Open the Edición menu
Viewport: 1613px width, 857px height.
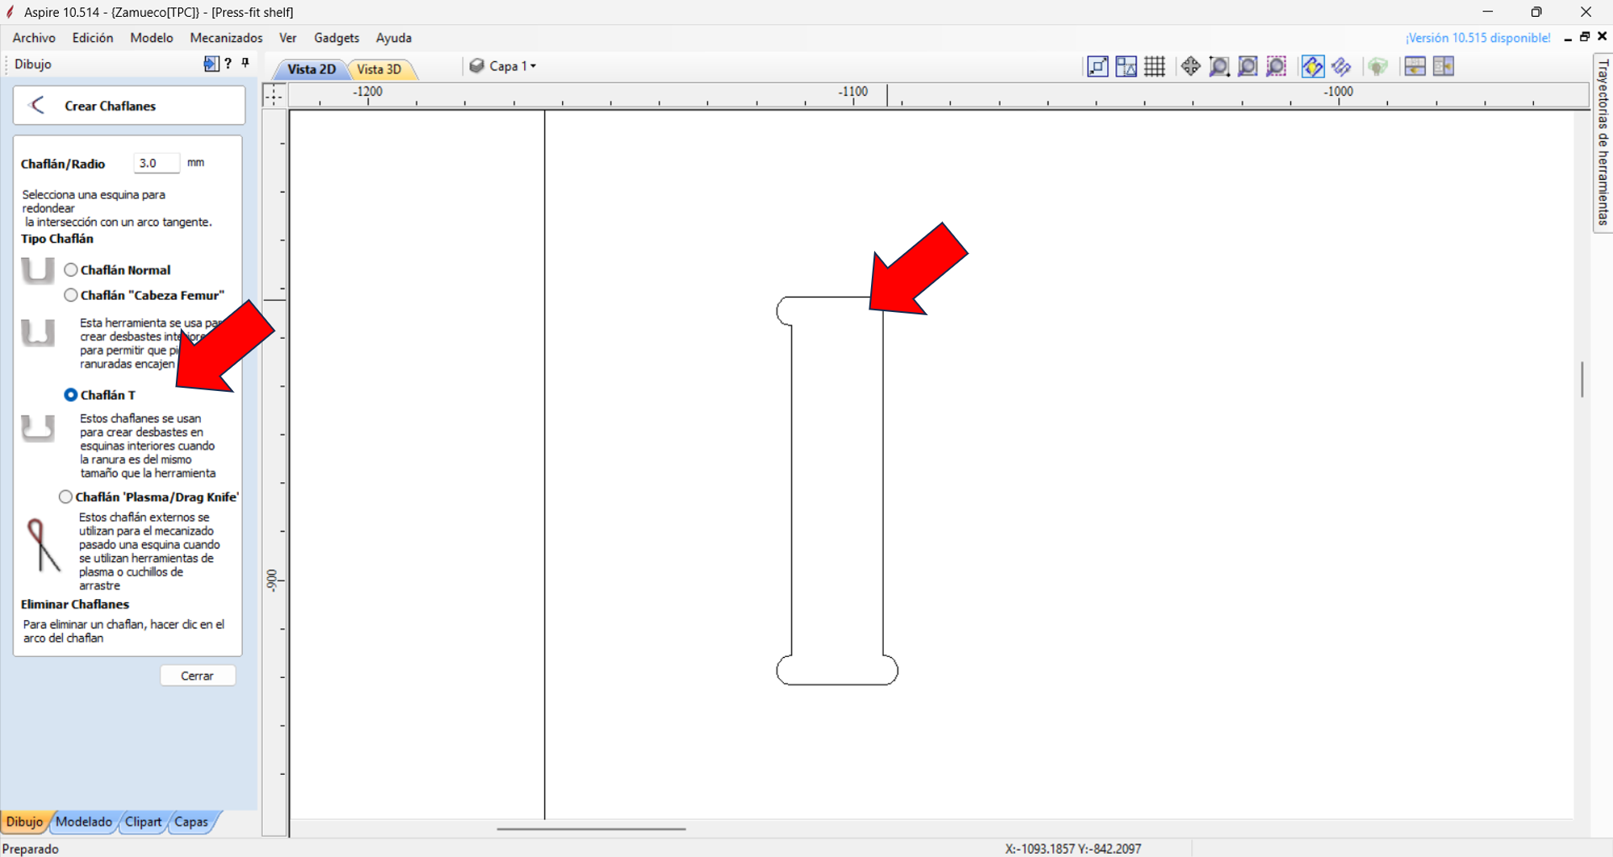click(93, 38)
